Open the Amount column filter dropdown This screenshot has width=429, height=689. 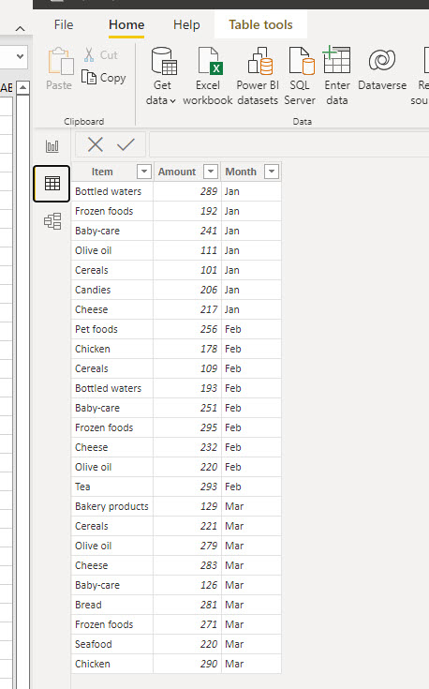tap(211, 172)
